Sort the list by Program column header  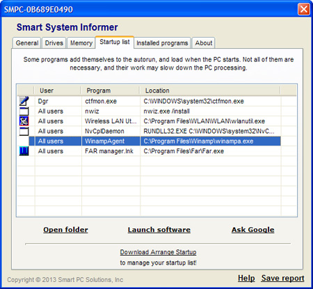[110, 91]
